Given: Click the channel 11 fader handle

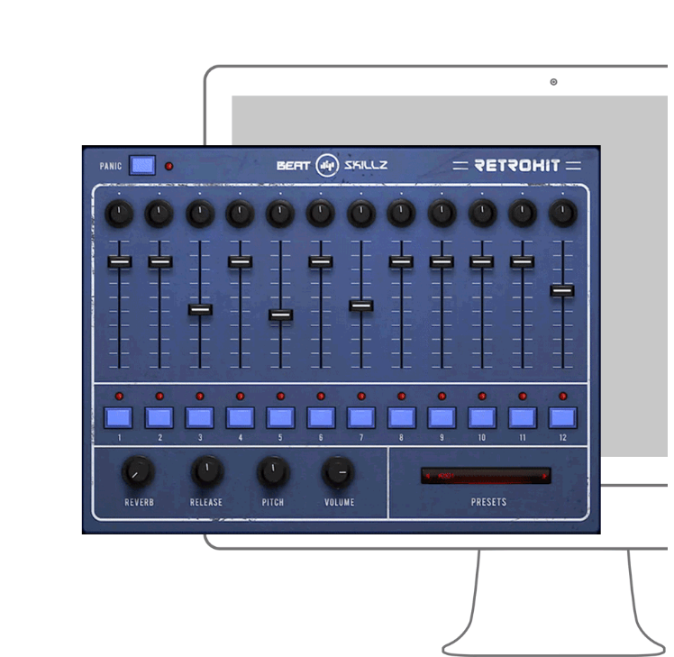Looking at the screenshot, I should [x=523, y=261].
